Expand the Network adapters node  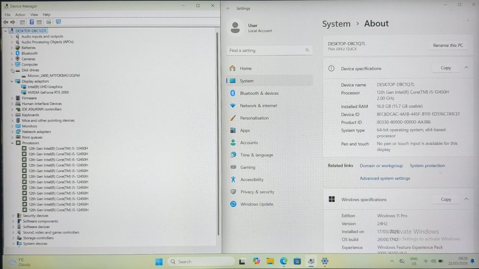12,132
